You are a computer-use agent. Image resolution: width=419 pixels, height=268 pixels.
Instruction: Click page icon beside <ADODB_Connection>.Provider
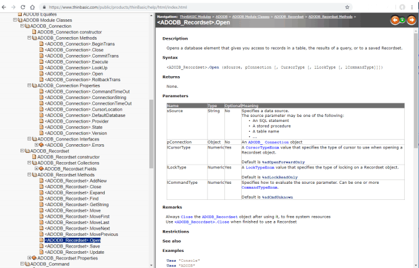(x=42, y=121)
